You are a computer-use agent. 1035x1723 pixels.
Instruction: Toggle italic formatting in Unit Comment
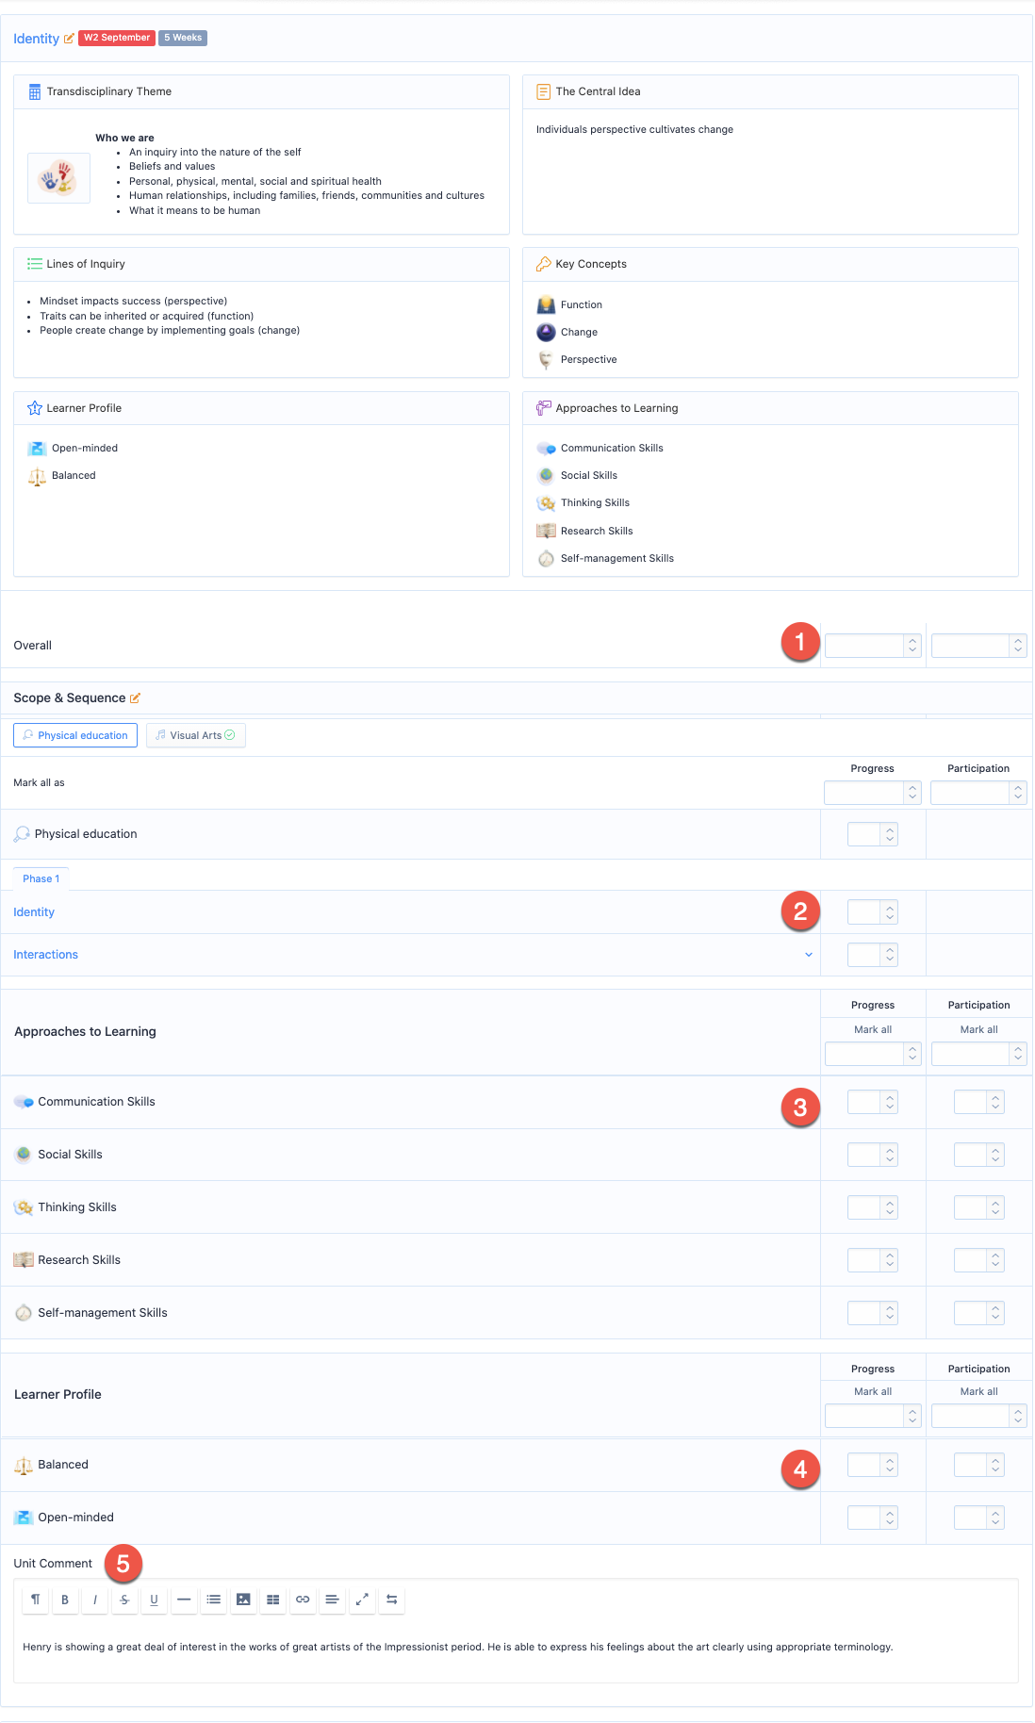94,1600
